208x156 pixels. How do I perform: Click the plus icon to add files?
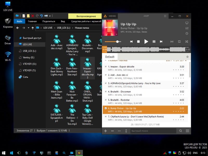(106, 131)
